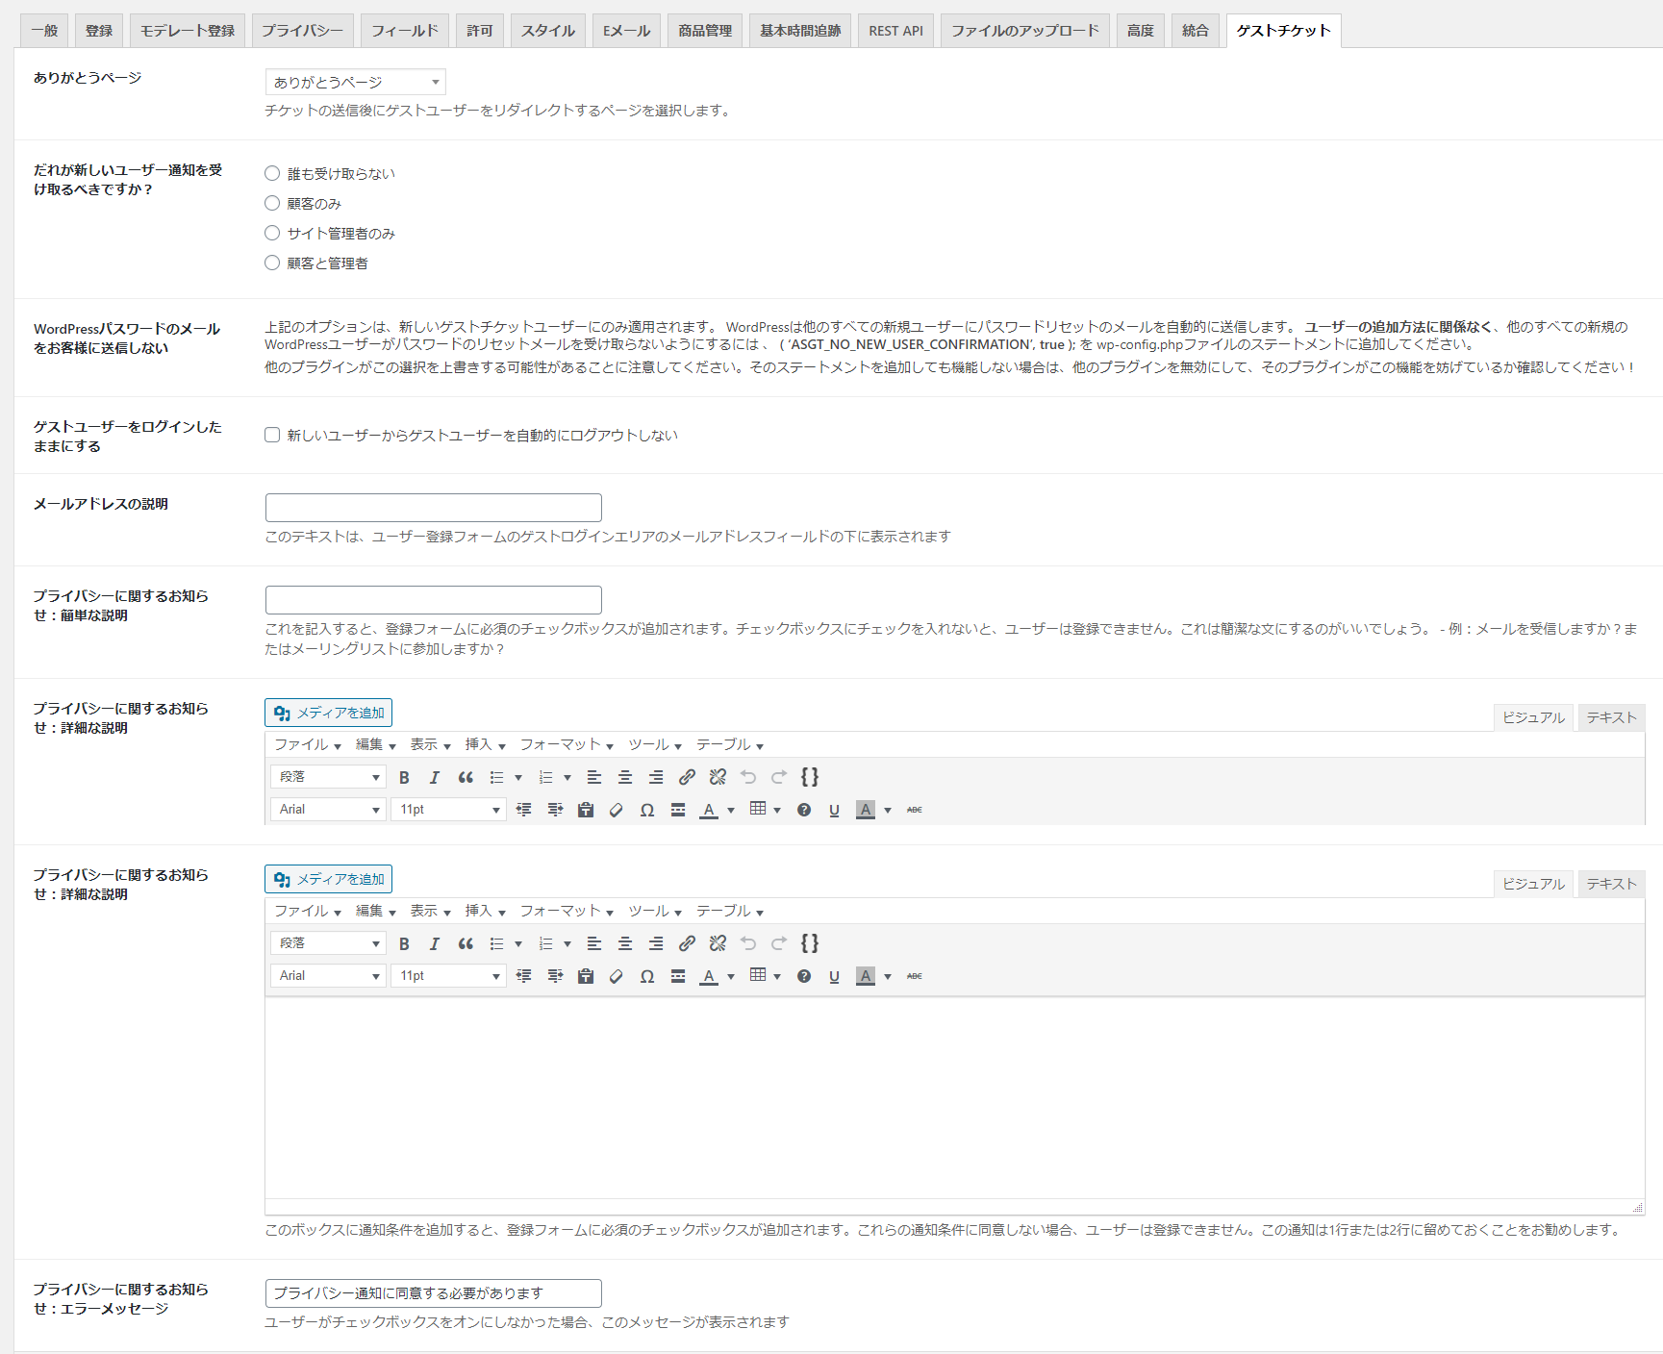Viewport: 1663px width, 1354px height.
Task: Check 新しいユーザーからゲストユーザーを自動的にログアウトしない
Action: [272, 435]
